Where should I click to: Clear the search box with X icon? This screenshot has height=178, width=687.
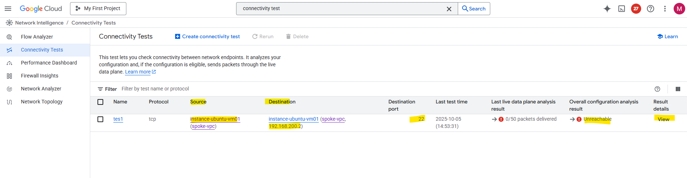click(449, 9)
